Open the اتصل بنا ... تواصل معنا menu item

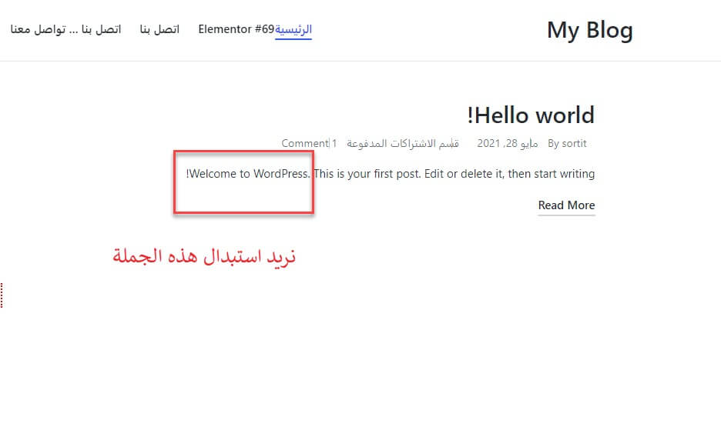point(65,29)
